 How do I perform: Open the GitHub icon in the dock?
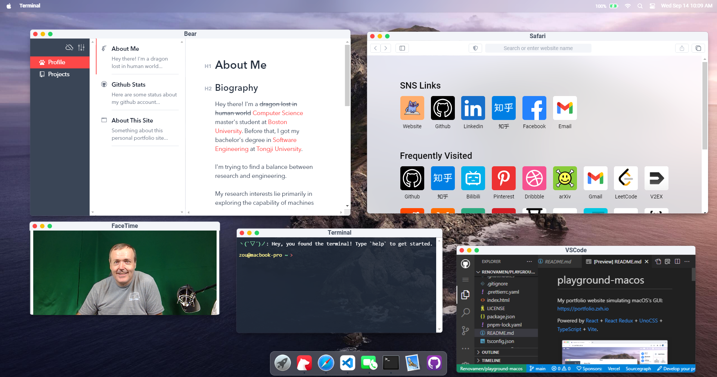(x=434, y=363)
